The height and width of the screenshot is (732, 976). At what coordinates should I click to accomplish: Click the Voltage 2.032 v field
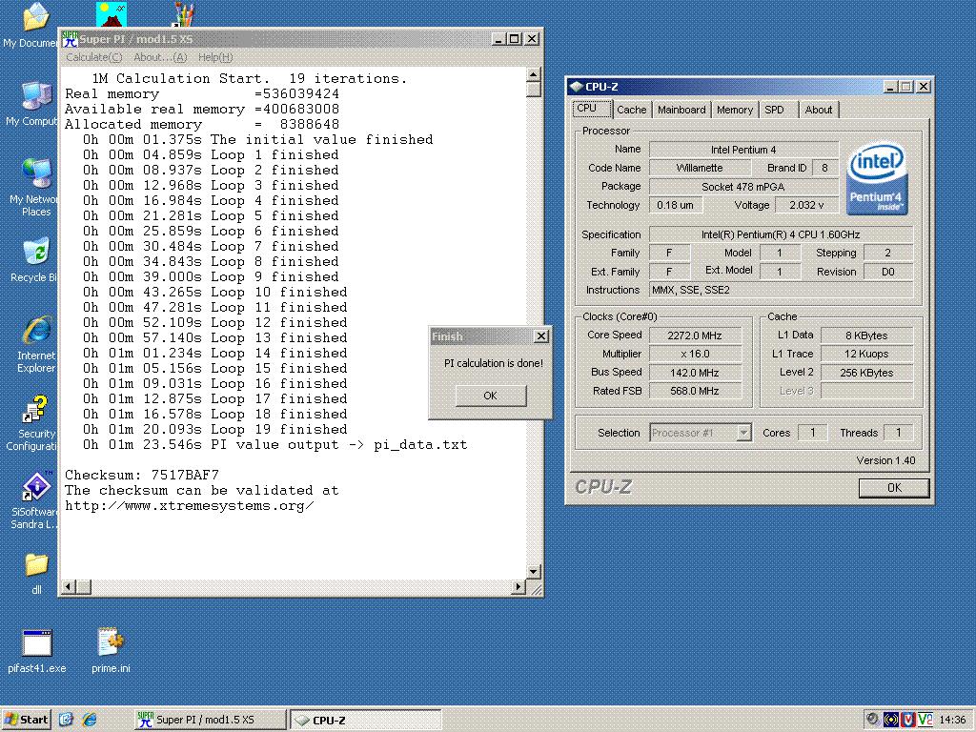pyautogui.click(x=806, y=205)
